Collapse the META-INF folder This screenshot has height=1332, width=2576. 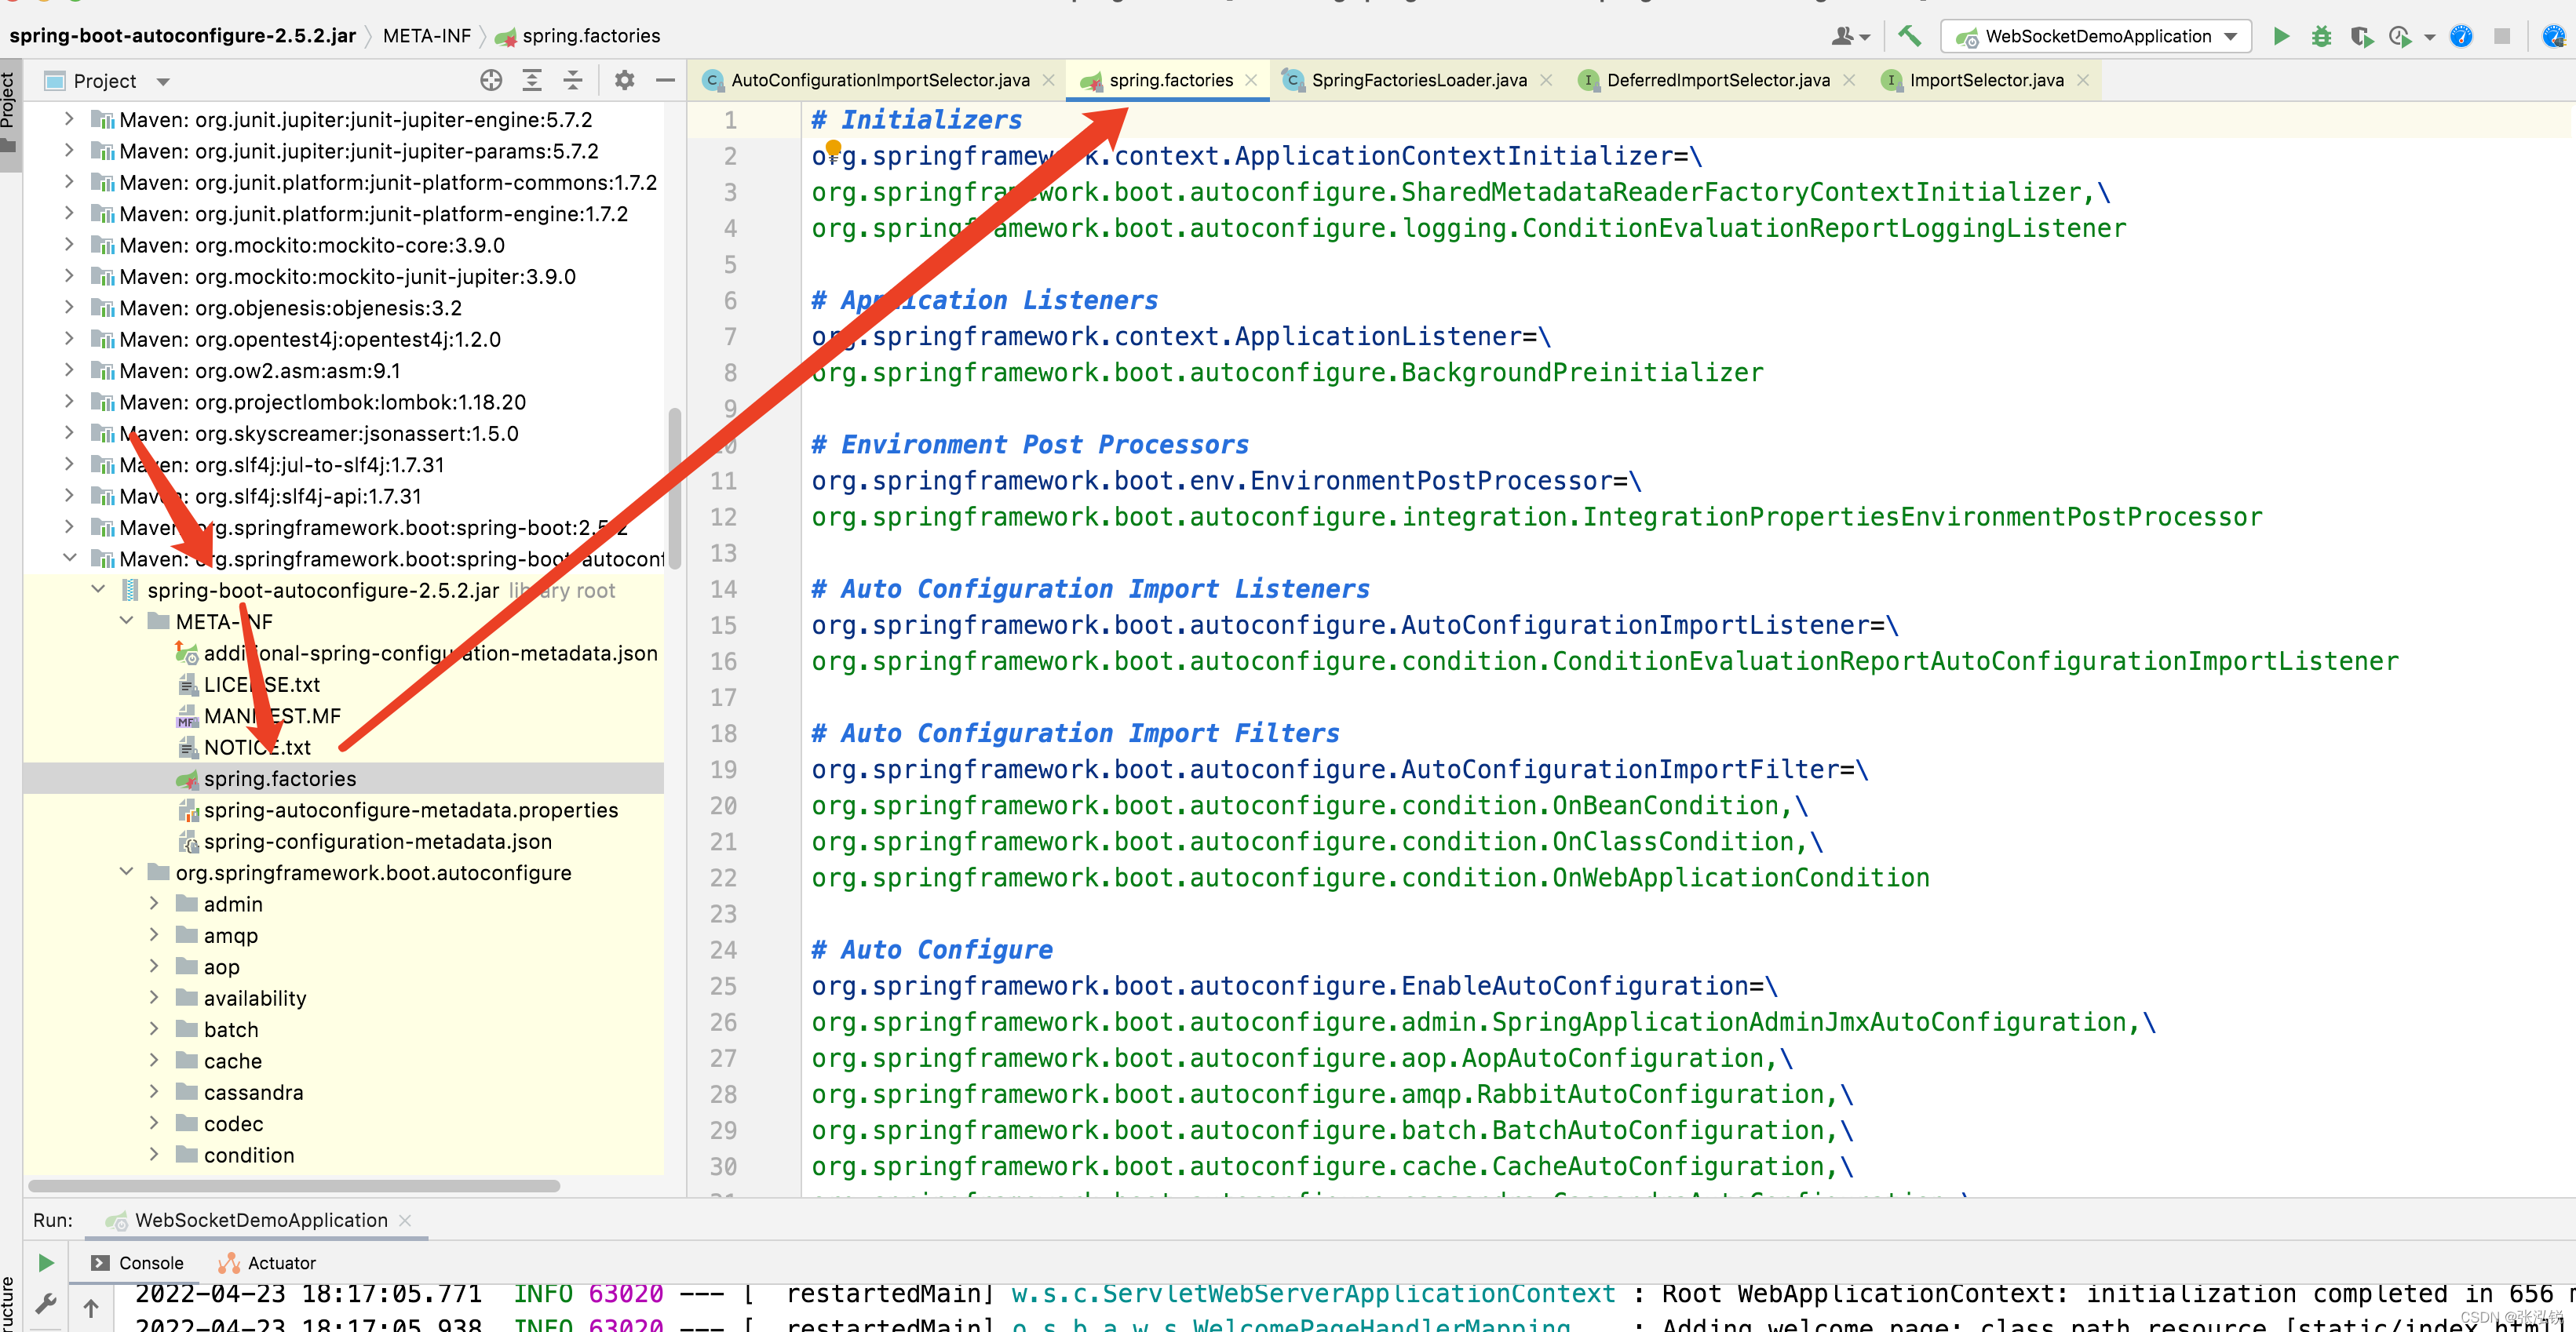127,621
